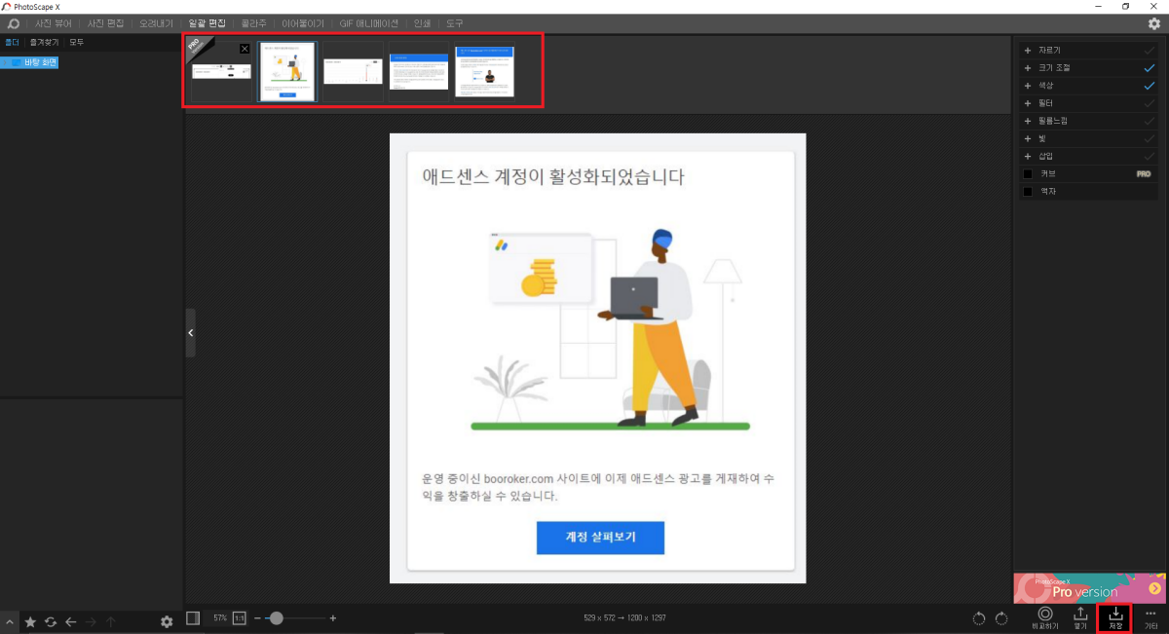Select the second thumbnail with walking person

pos(287,71)
